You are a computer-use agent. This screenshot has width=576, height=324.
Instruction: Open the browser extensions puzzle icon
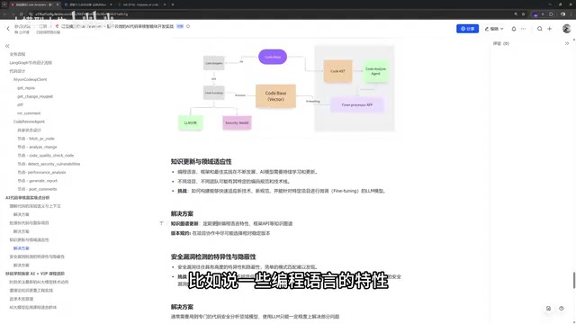[551, 14]
